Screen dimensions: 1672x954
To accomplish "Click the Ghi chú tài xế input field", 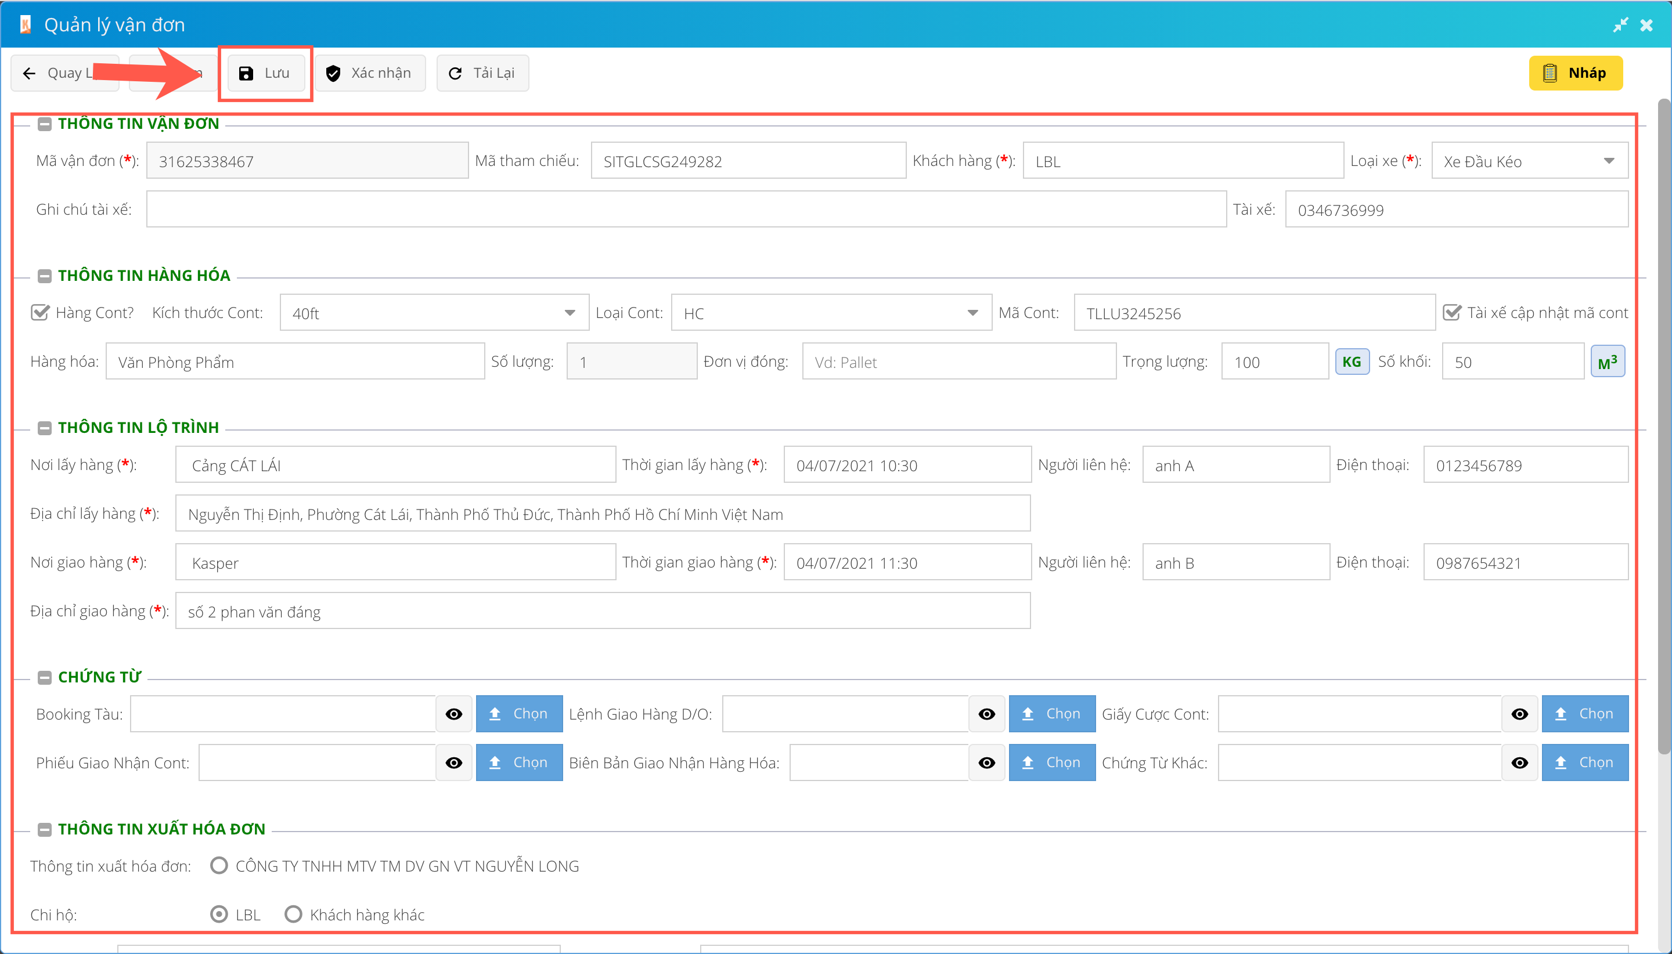I will [x=686, y=209].
